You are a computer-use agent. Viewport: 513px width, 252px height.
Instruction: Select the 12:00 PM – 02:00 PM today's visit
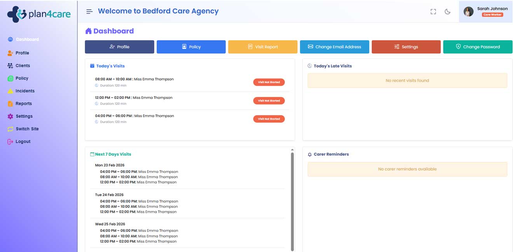134,98
